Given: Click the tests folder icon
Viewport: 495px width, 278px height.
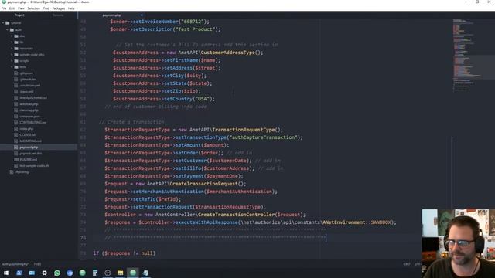Looking at the screenshot, I should [x=16, y=67].
